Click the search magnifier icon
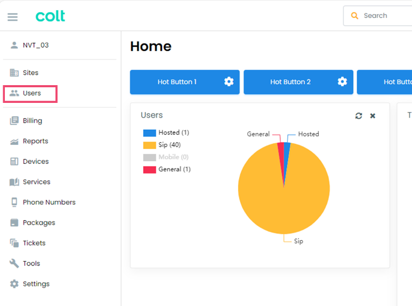The width and height of the screenshot is (412, 306). 354,16
